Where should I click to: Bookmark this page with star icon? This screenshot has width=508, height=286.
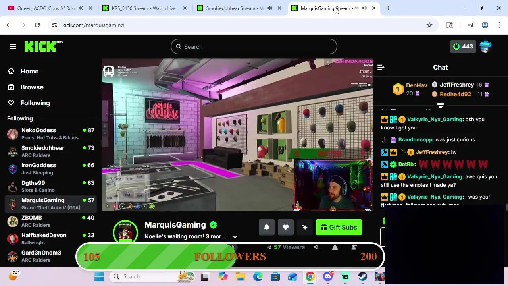429,25
